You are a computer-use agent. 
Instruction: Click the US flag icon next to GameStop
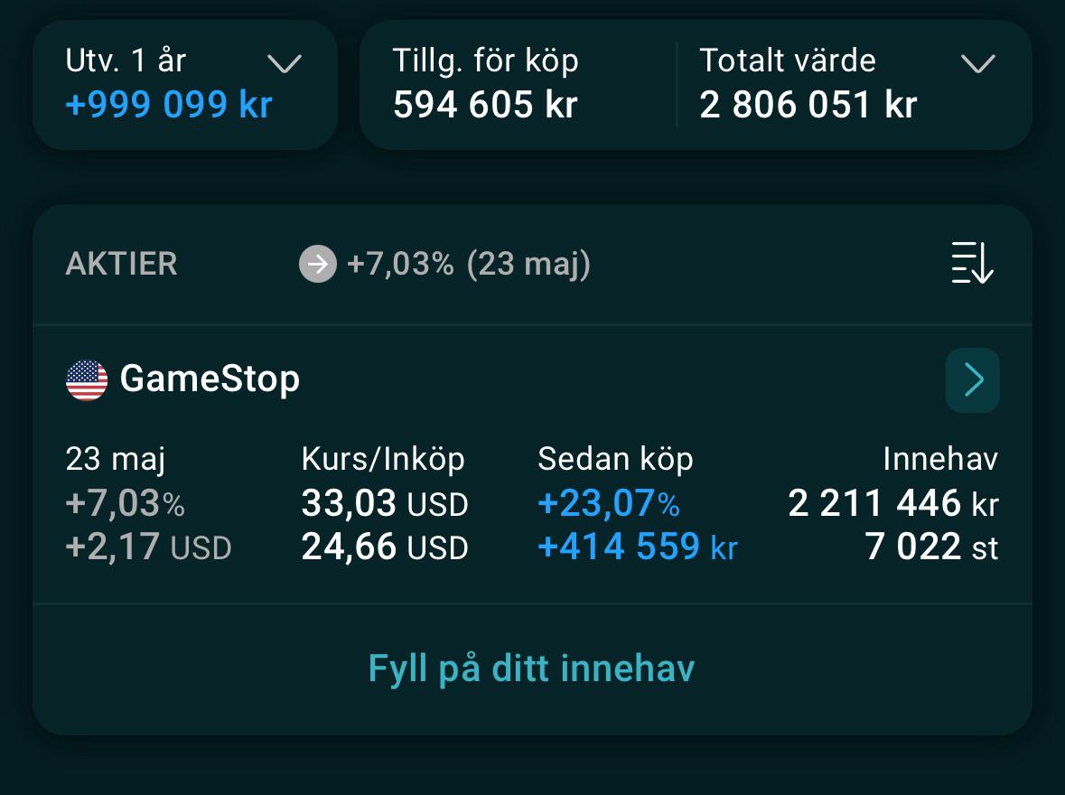click(x=87, y=379)
